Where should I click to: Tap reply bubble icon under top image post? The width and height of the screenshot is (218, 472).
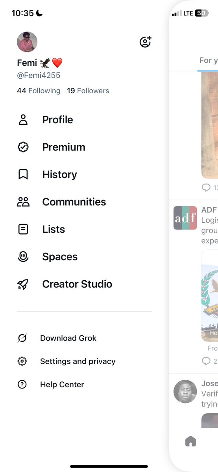click(x=206, y=187)
